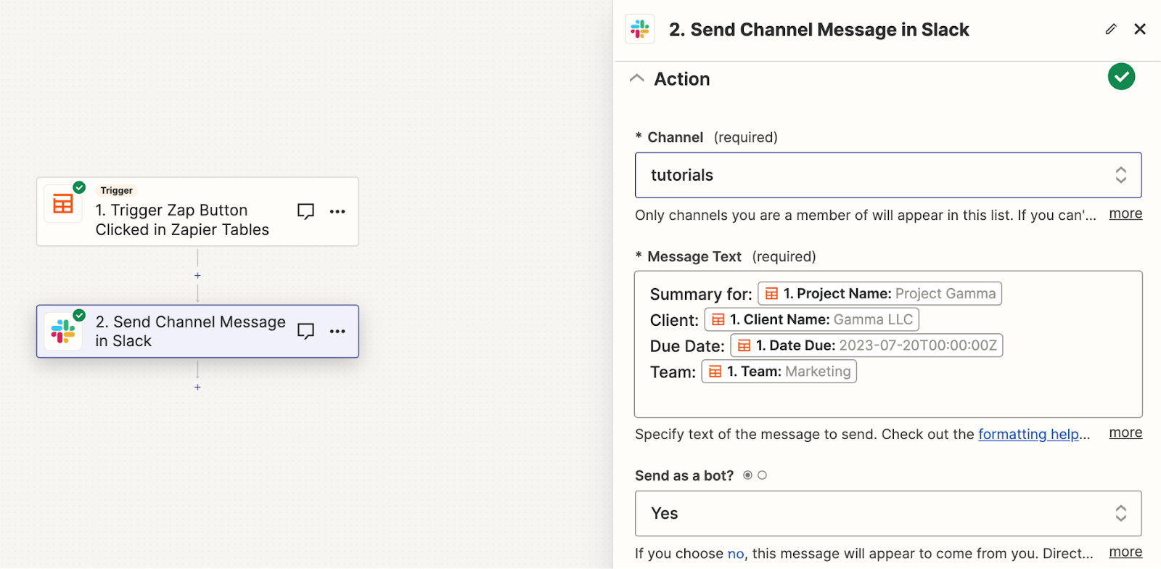Screen dimensions: 1161x569
Task: Expand Channel help text with more link
Action: [1125, 214]
